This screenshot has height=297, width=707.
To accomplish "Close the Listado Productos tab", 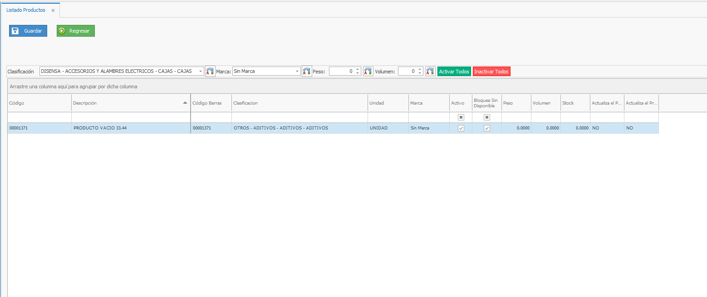I will [x=53, y=10].
